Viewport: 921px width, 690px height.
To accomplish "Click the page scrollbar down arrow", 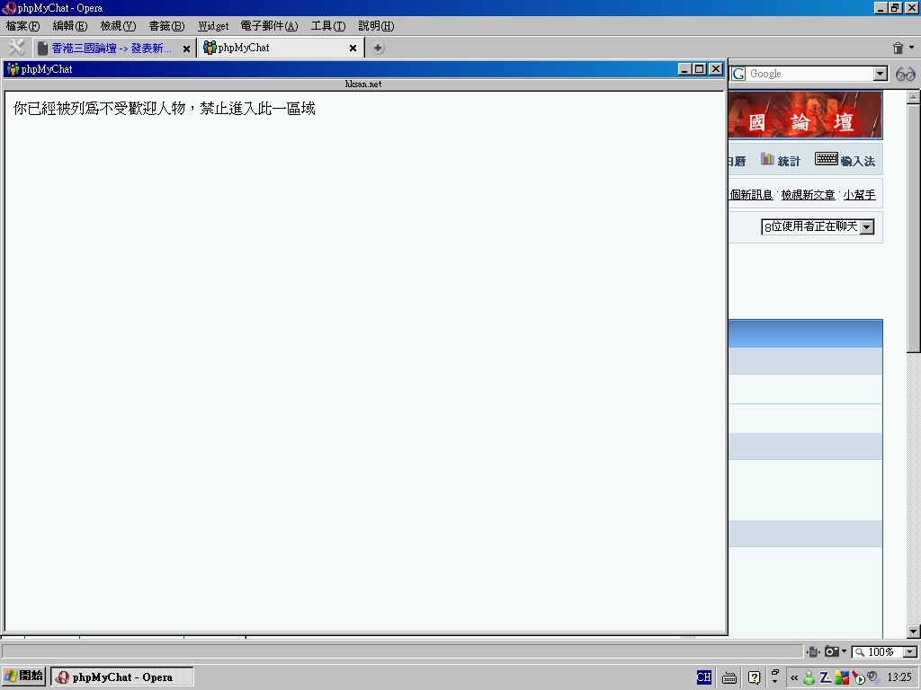I will click(913, 632).
